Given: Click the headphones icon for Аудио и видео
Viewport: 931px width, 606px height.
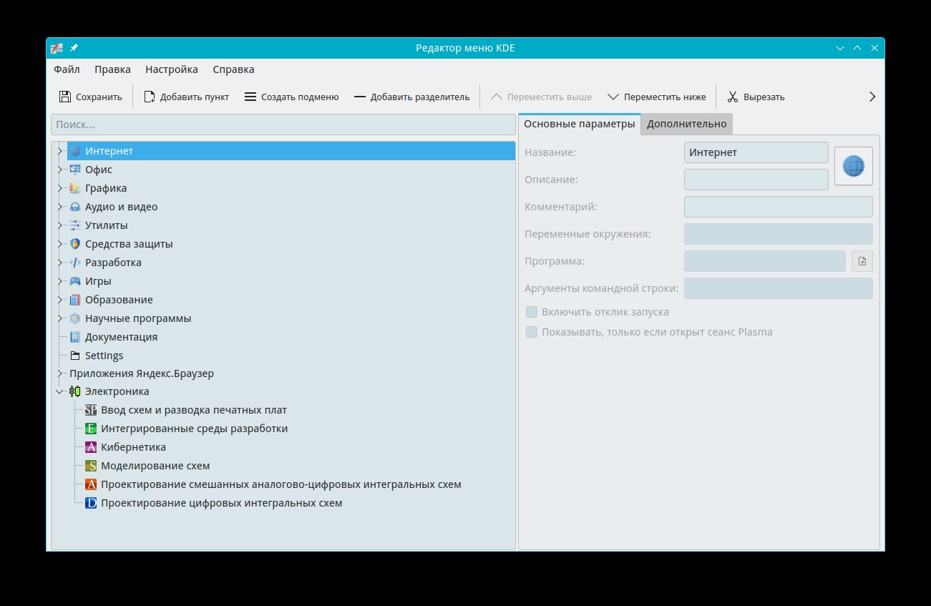Looking at the screenshot, I should (x=75, y=207).
